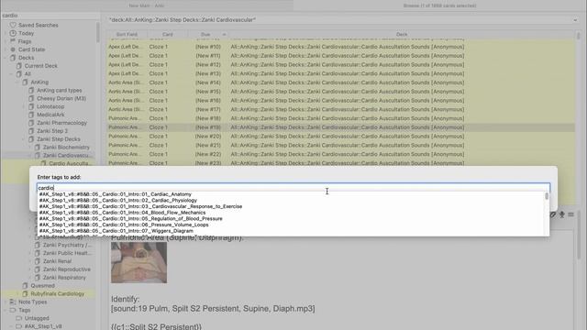Click the Zanki Pharmacology deck icon

(x=31, y=123)
